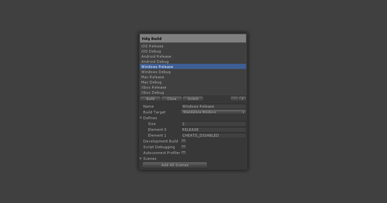Clone the Windows Release configuration
Image resolution: width=387 pixels, height=203 pixels.
(171, 99)
